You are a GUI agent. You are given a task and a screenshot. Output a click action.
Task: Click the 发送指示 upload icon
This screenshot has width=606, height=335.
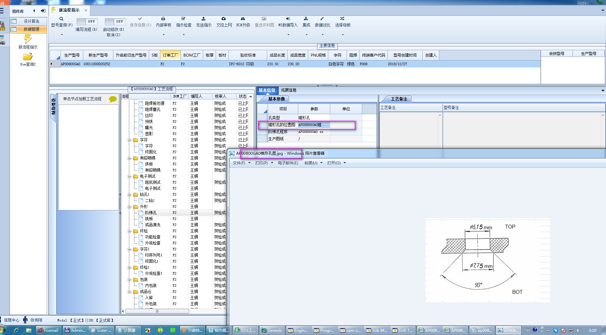[203, 19]
